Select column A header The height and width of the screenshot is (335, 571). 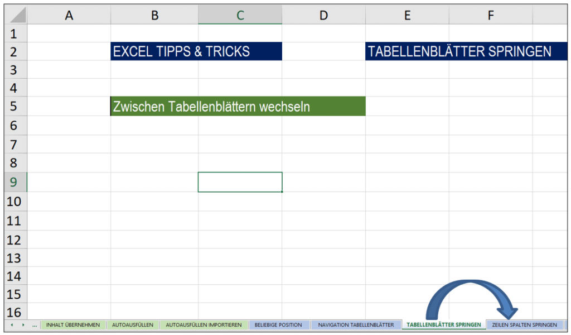pos(69,15)
